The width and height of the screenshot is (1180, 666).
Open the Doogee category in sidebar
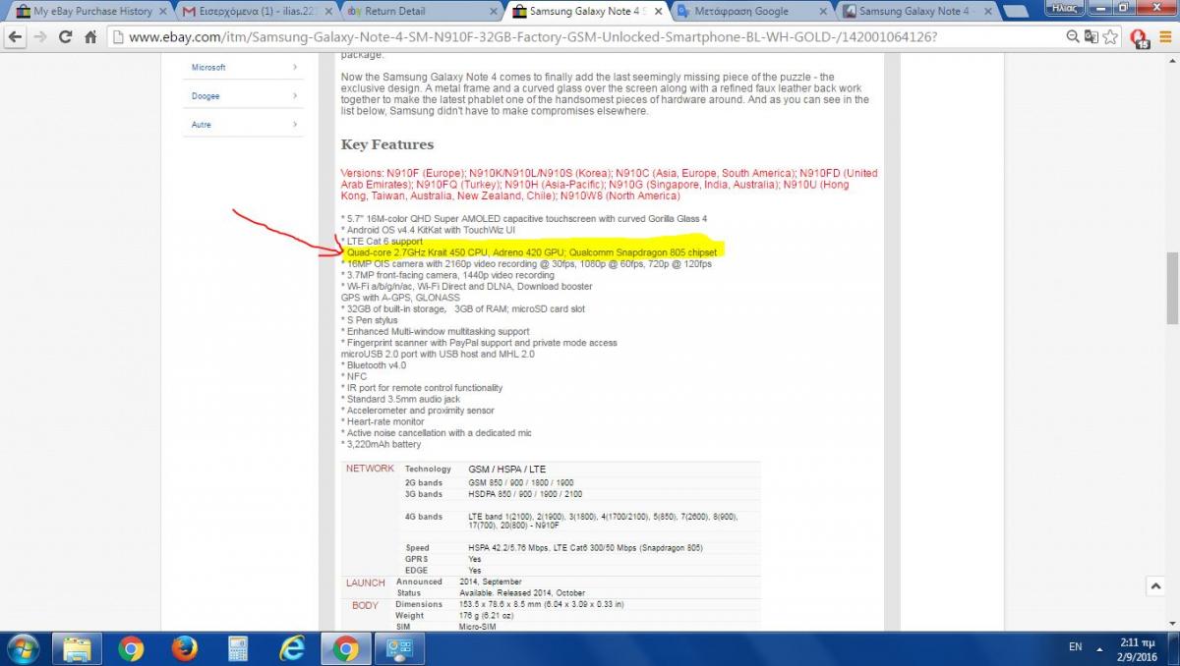coord(206,96)
